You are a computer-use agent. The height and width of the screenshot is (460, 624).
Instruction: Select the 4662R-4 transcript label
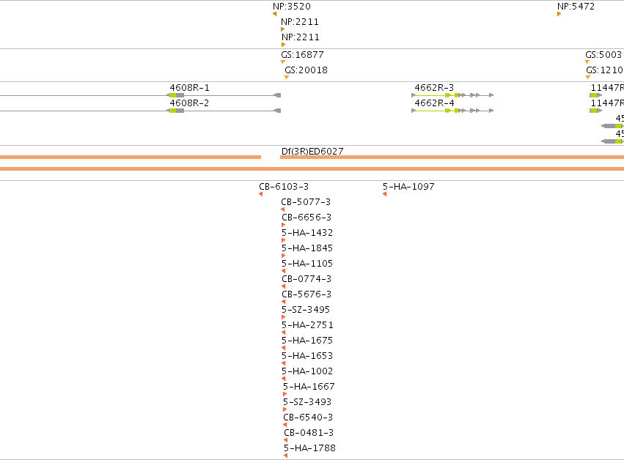tap(434, 103)
